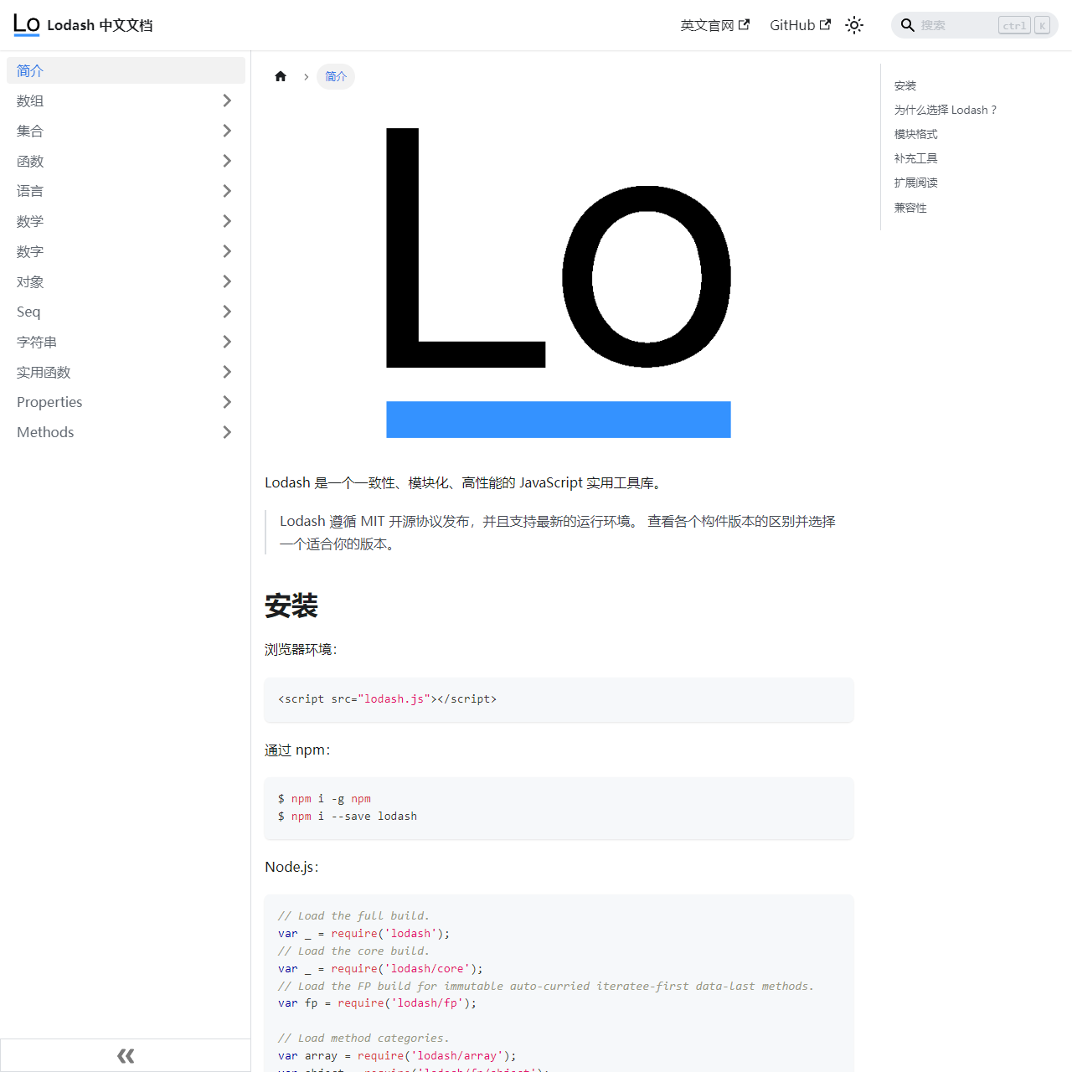Viewport: 1072px width, 1072px height.
Task: Jump to 模块格式 in table of contents
Action: point(916,134)
